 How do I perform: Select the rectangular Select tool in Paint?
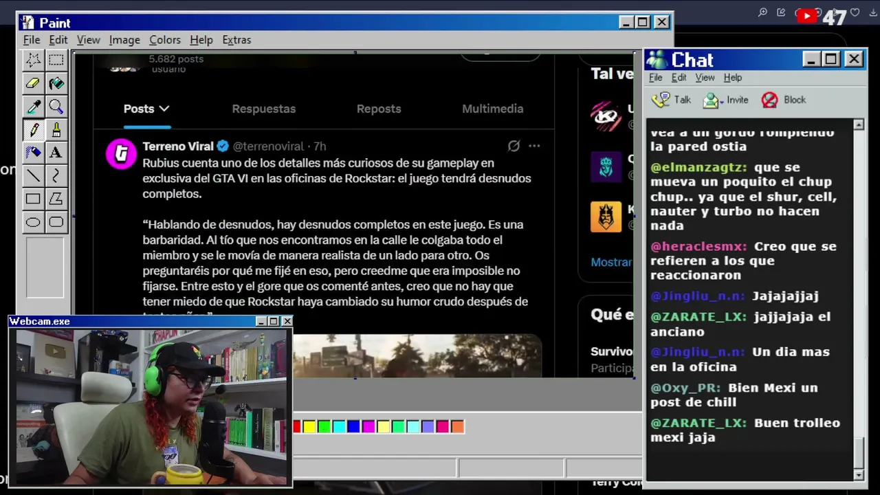coord(56,60)
